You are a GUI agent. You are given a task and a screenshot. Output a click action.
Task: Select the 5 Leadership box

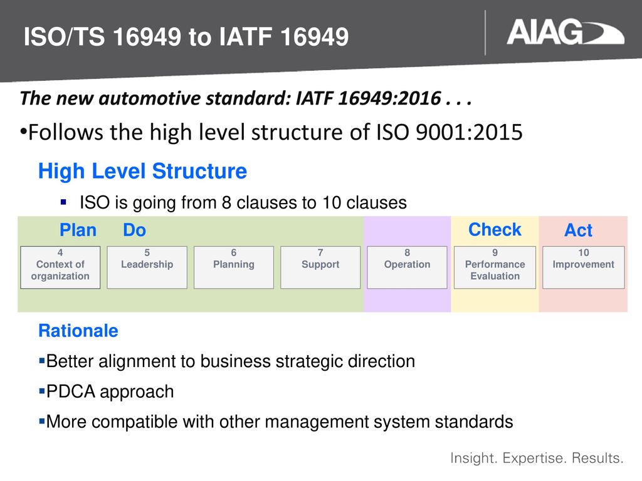click(147, 267)
